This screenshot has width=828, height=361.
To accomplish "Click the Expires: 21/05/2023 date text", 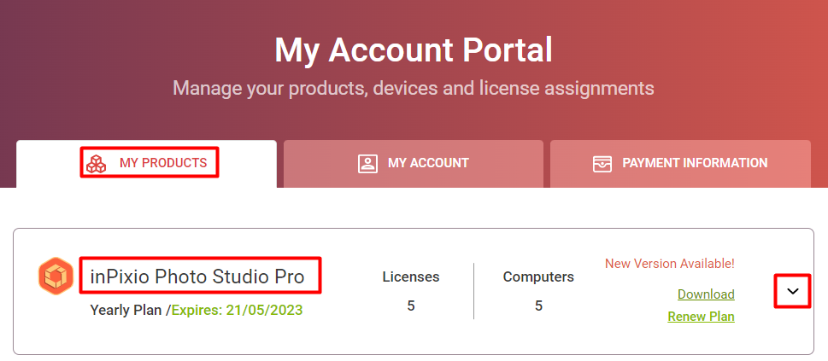I will click(x=238, y=310).
